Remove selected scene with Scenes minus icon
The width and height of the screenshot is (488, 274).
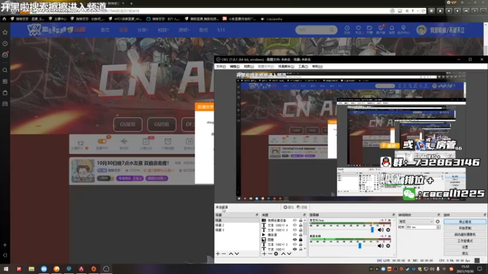click(x=224, y=254)
